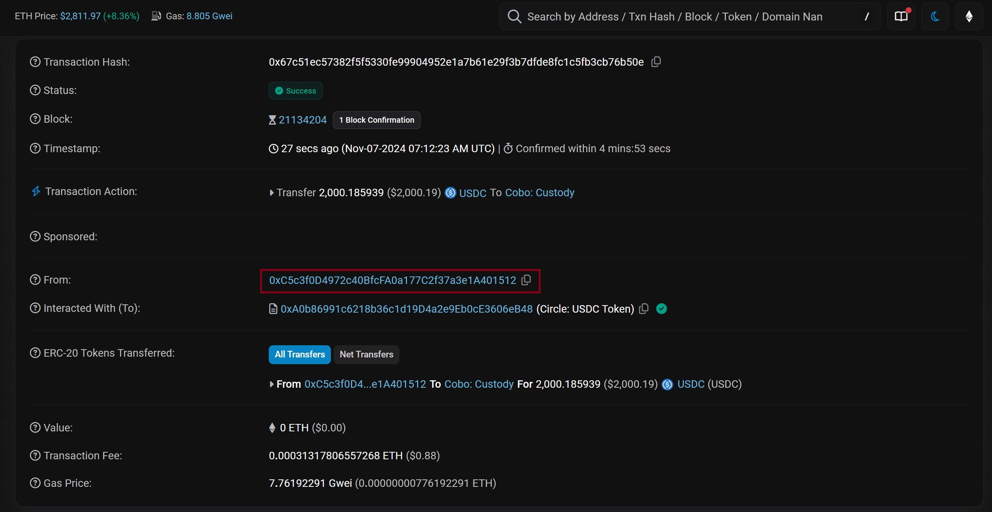This screenshot has height=512, width=992.
Task: Select the All Transfers tab
Action: click(299, 354)
